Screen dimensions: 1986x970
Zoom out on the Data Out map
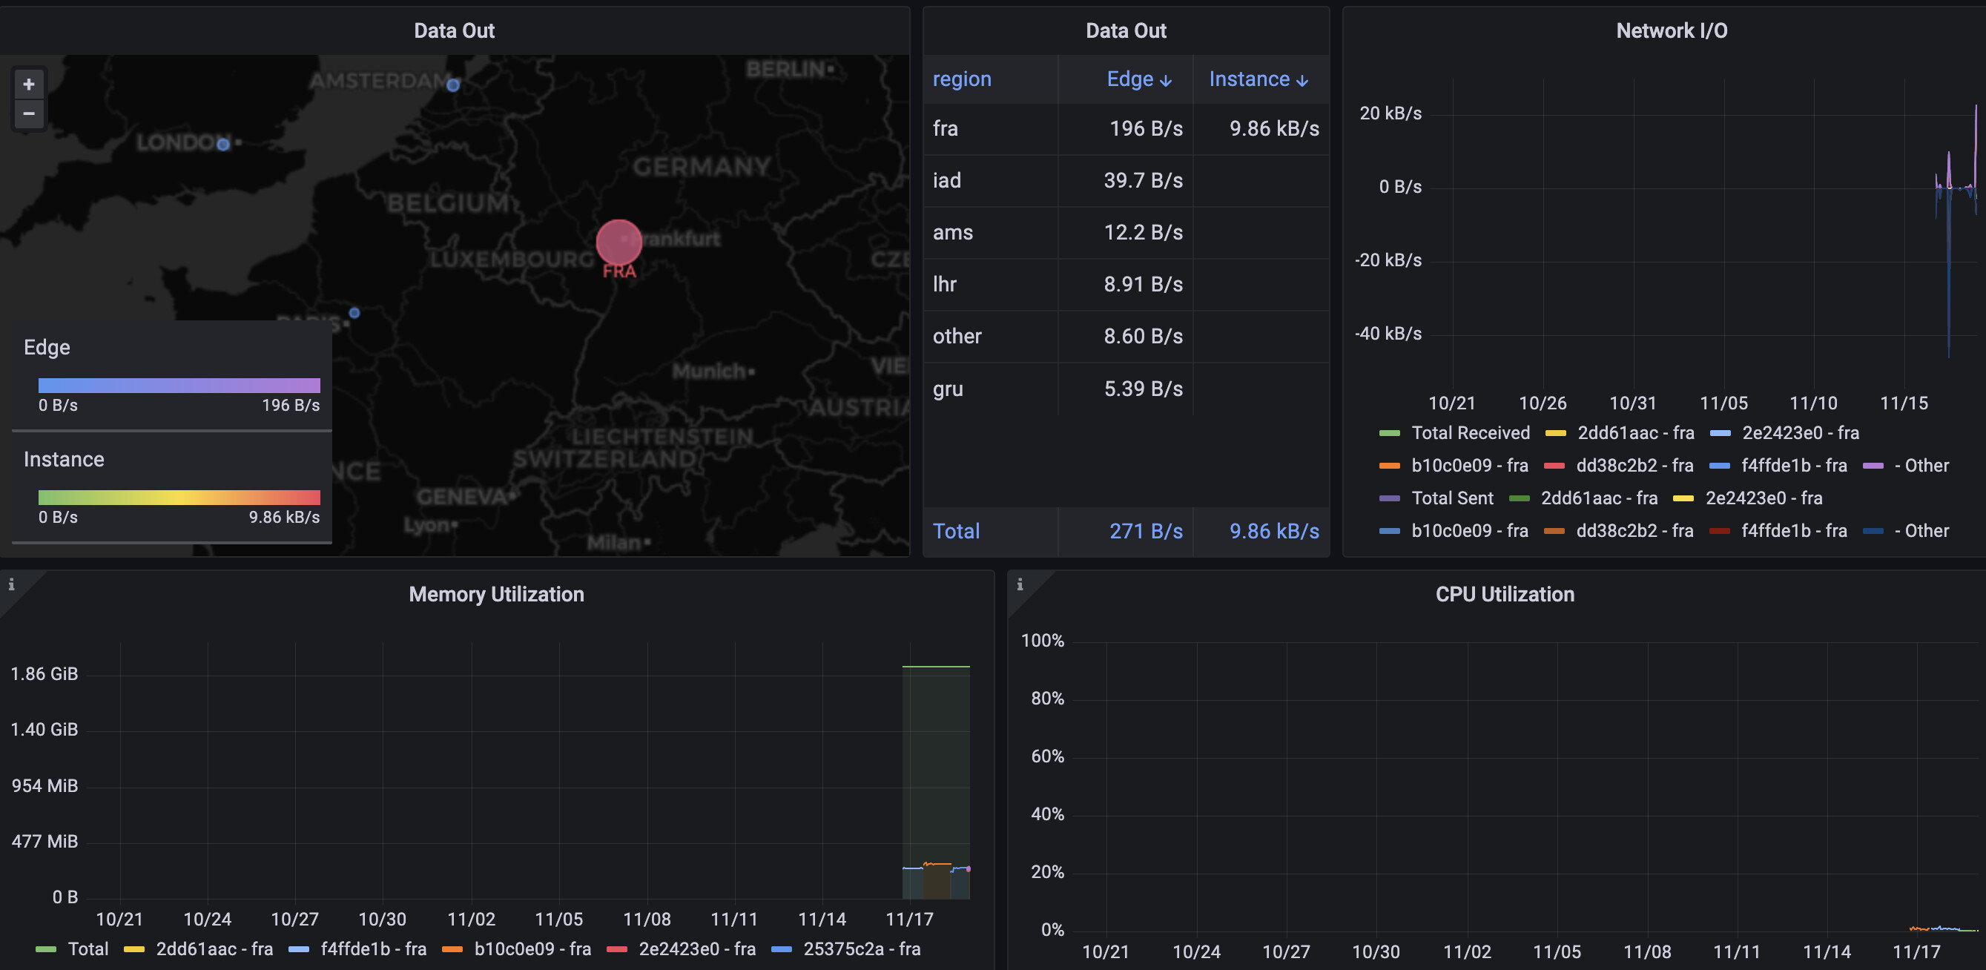tap(28, 114)
